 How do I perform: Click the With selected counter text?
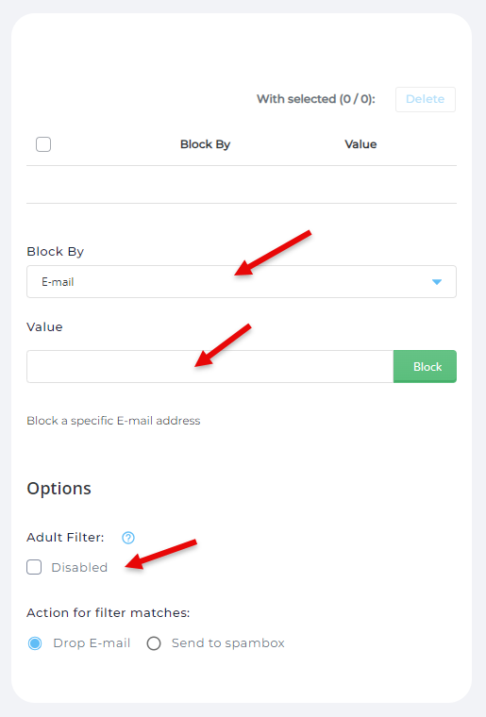316,99
